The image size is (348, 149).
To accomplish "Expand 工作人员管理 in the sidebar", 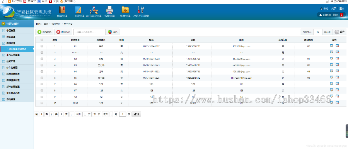I will [17, 55].
